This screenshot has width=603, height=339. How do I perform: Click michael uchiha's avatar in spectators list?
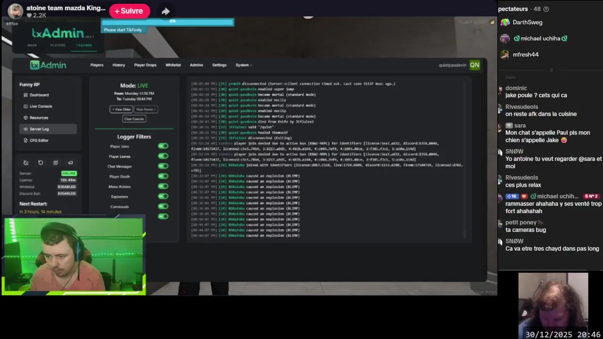point(505,38)
